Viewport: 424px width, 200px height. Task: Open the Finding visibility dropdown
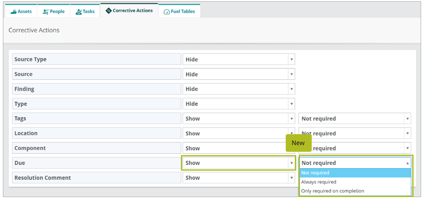pyautogui.click(x=239, y=89)
